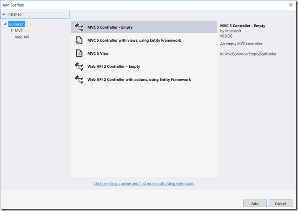
Task: Click the Web API 2 Controller – Empty icon
Action: pos(79,66)
